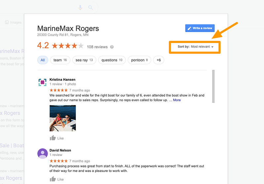
Task: Filter reviews by team topic chip
Action: tap(60, 60)
